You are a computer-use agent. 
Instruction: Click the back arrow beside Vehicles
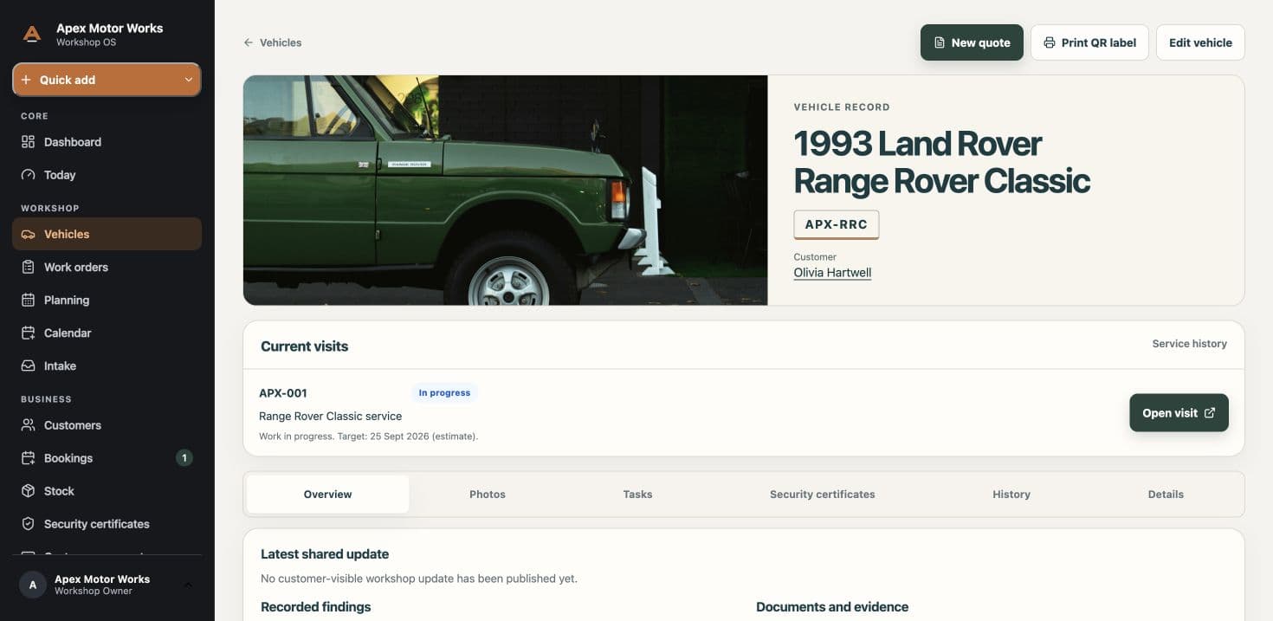(249, 42)
